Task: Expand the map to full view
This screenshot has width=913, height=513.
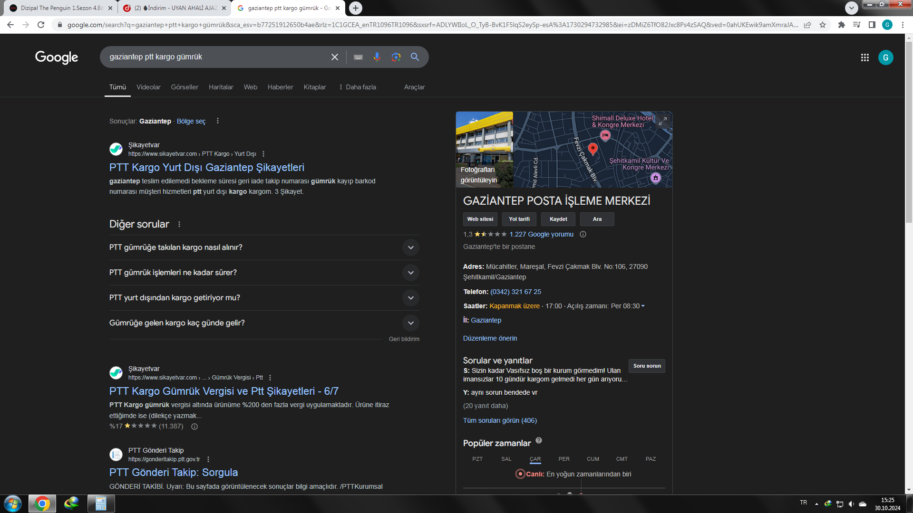Action: 663,121
